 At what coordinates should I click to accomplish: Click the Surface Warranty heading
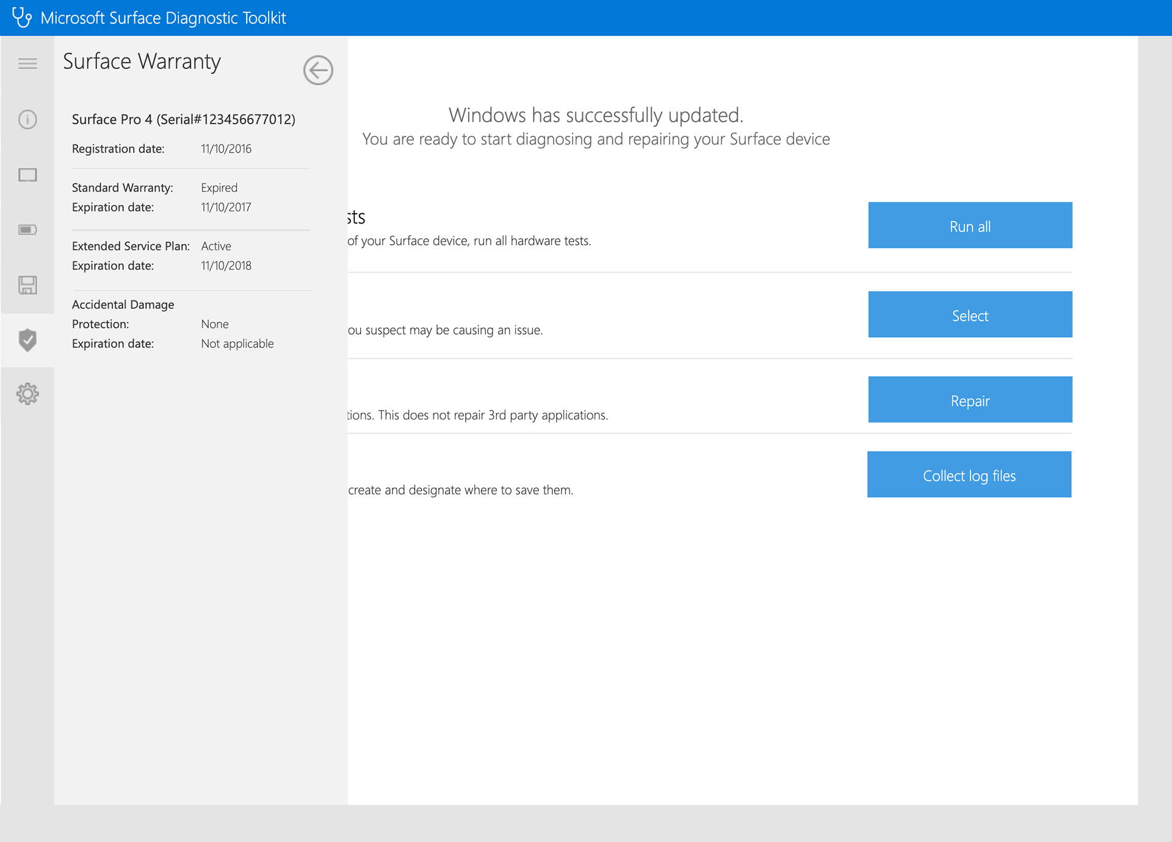[142, 62]
